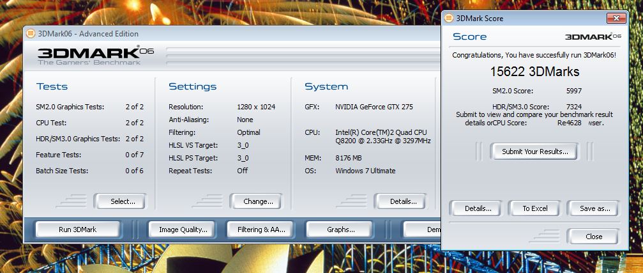The height and width of the screenshot is (273, 643).
Task: Click the CPU Score value 4628
Action: [x=573, y=122]
